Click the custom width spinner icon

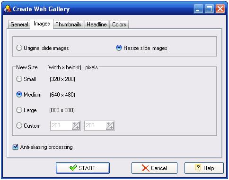(76, 126)
